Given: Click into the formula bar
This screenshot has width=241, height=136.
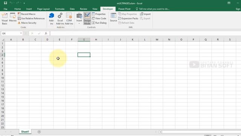Looking at the screenshot, I should [x=145, y=33].
